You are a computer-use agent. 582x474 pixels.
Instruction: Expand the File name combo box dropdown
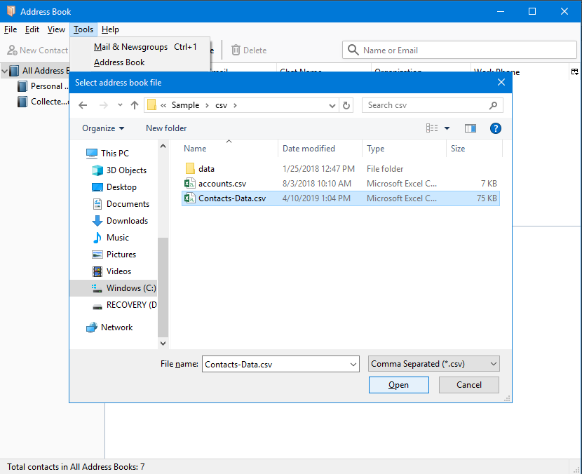[353, 365]
